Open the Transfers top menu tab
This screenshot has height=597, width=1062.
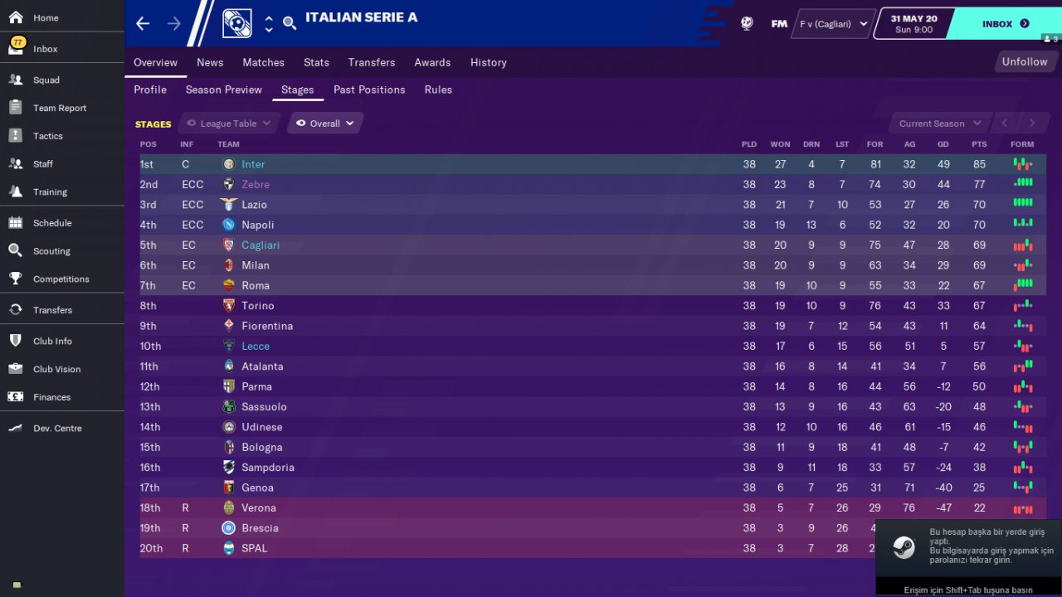371,62
